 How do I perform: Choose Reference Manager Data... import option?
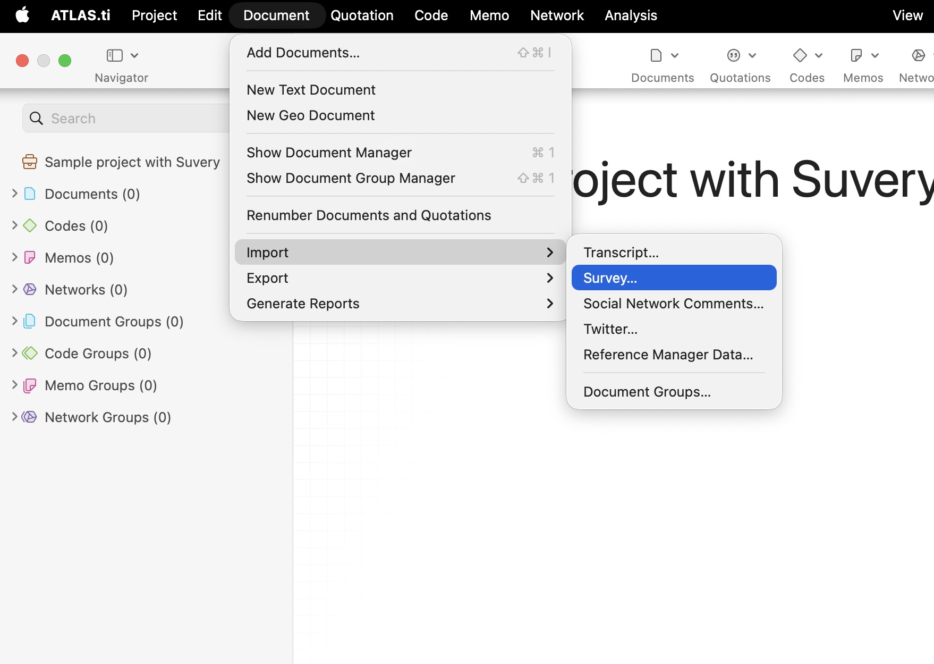(x=674, y=355)
